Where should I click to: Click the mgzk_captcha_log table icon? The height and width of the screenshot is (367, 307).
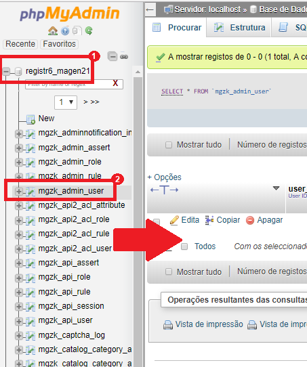coord(30,335)
